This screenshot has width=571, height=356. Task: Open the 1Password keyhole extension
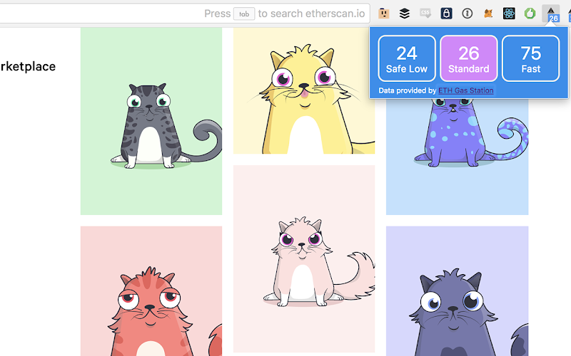[468, 14]
